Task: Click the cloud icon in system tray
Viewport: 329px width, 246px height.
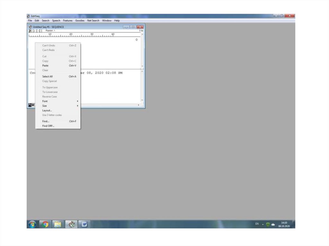Action: pos(273,225)
